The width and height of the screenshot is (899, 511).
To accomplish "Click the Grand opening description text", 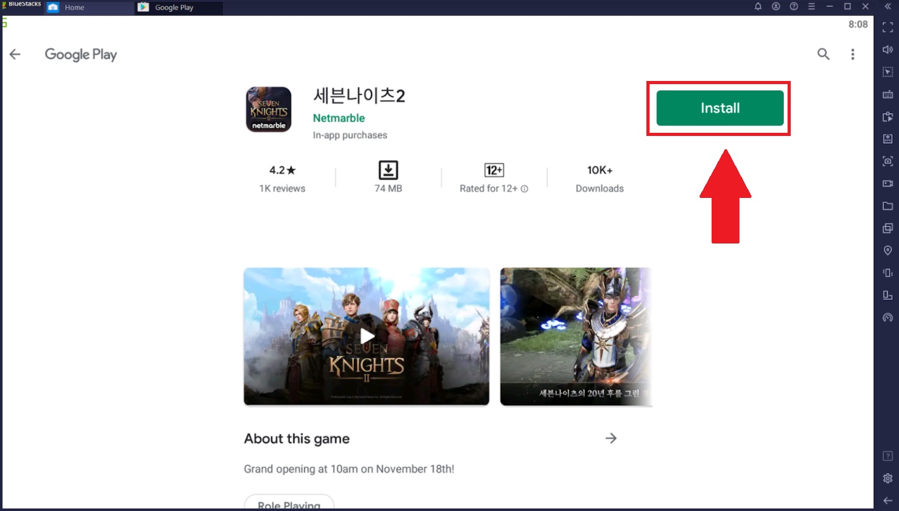I will [x=349, y=469].
